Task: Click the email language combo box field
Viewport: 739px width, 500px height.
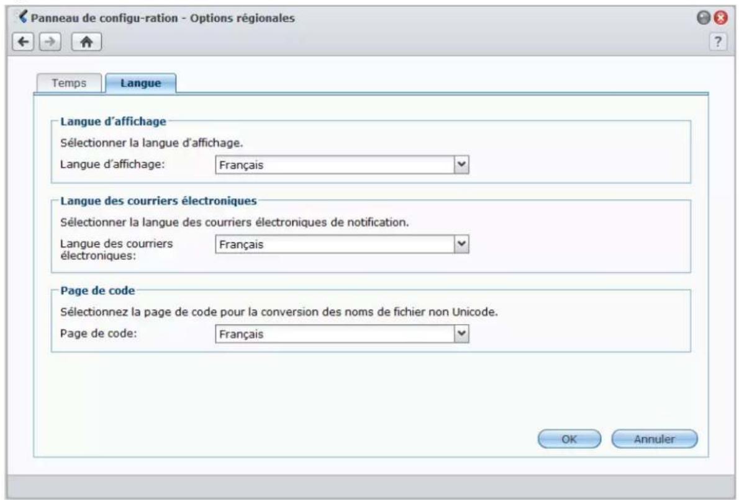Action: 342,244
